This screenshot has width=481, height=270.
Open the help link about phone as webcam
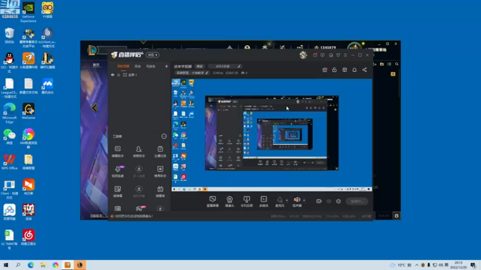click(x=133, y=216)
